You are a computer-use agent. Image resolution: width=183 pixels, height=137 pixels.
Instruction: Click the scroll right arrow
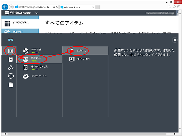(x=174, y=134)
